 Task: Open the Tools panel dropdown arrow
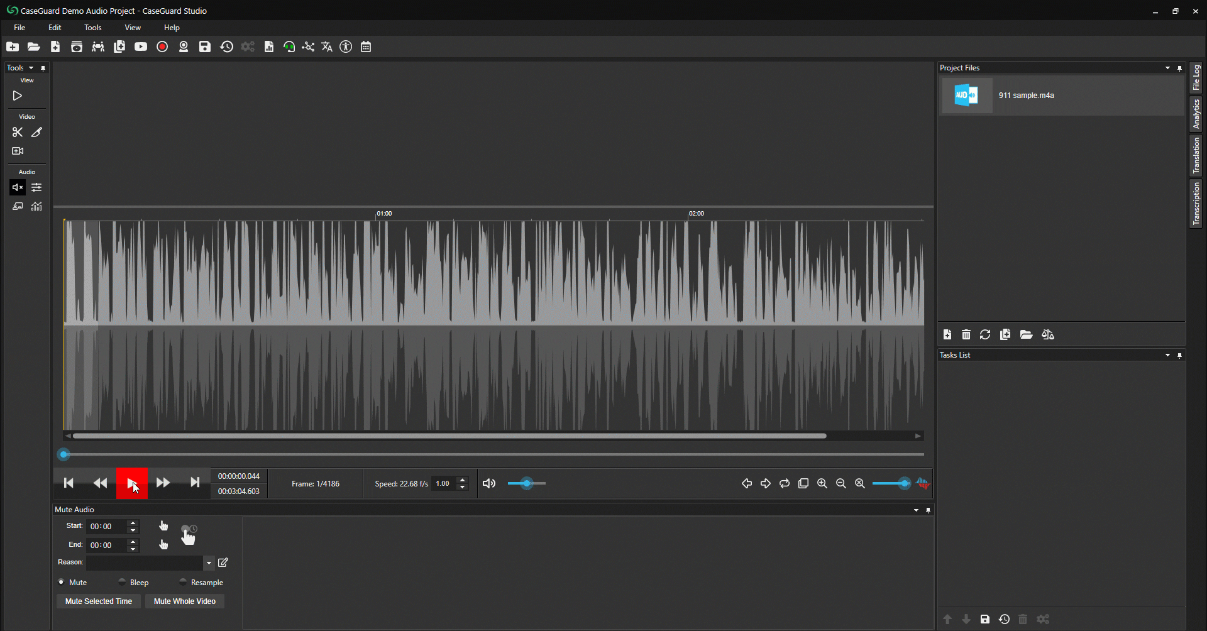pos(31,68)
